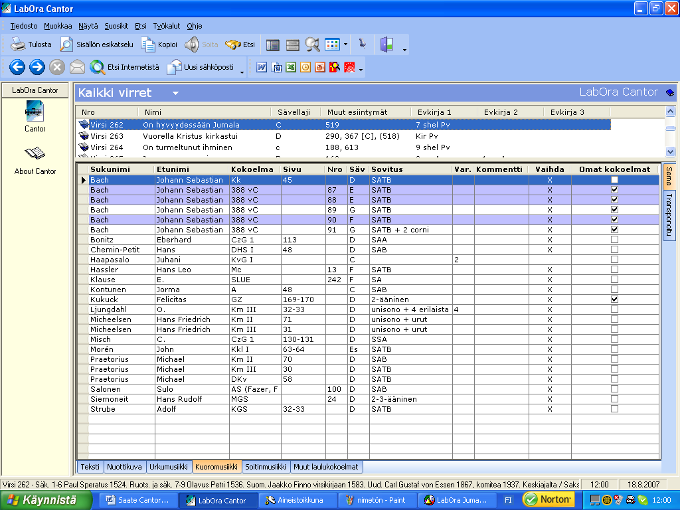Open About Cantor book icon
The width and height of the screenshot is (680, 510).
35,153
